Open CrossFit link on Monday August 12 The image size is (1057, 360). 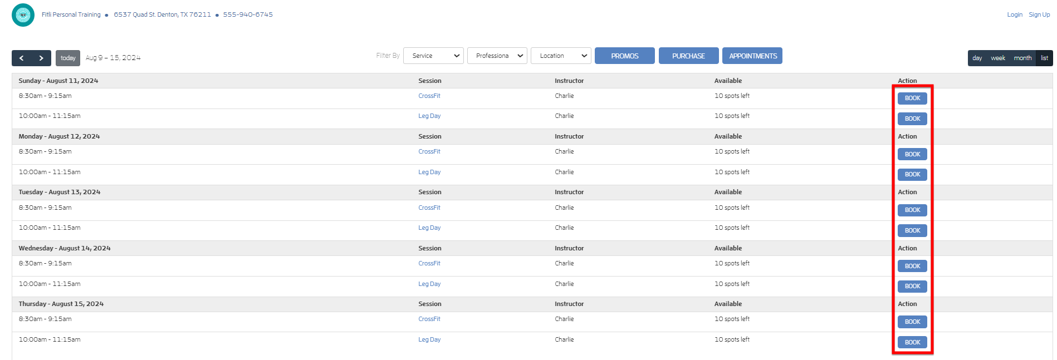coord(429,151)
